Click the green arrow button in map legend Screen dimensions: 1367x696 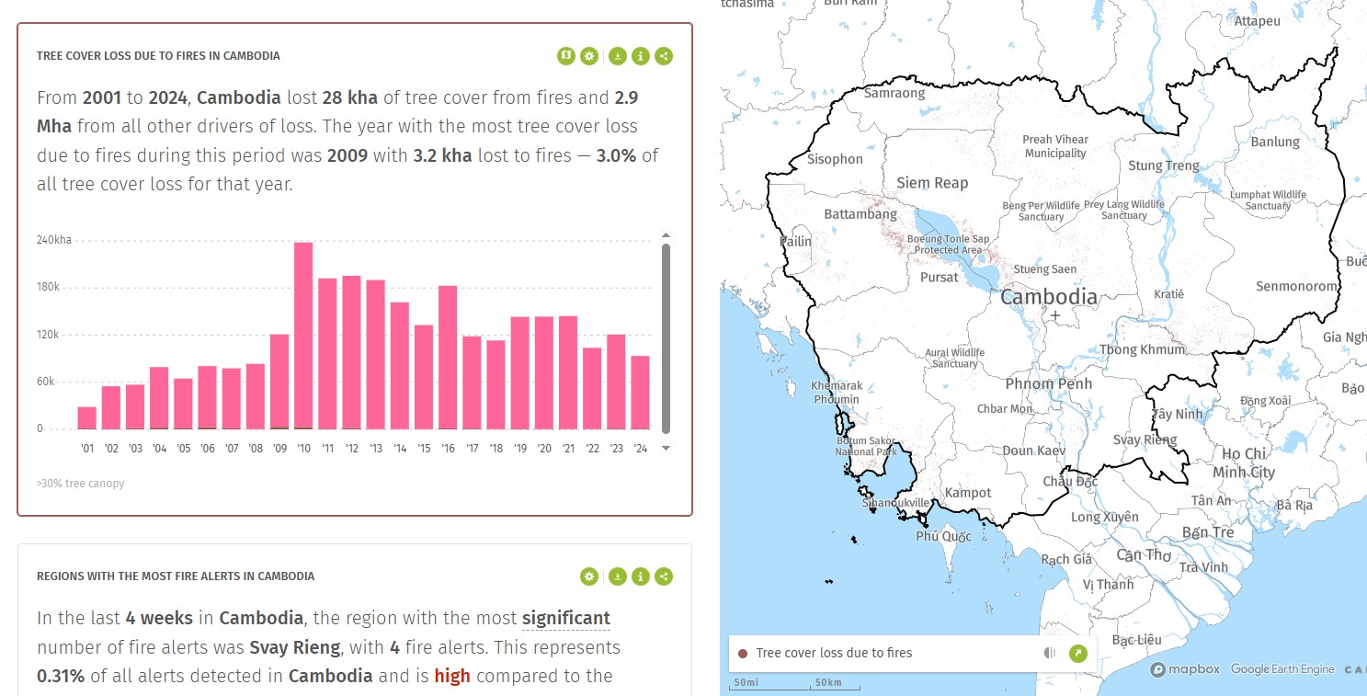(x=1078, y=654)
